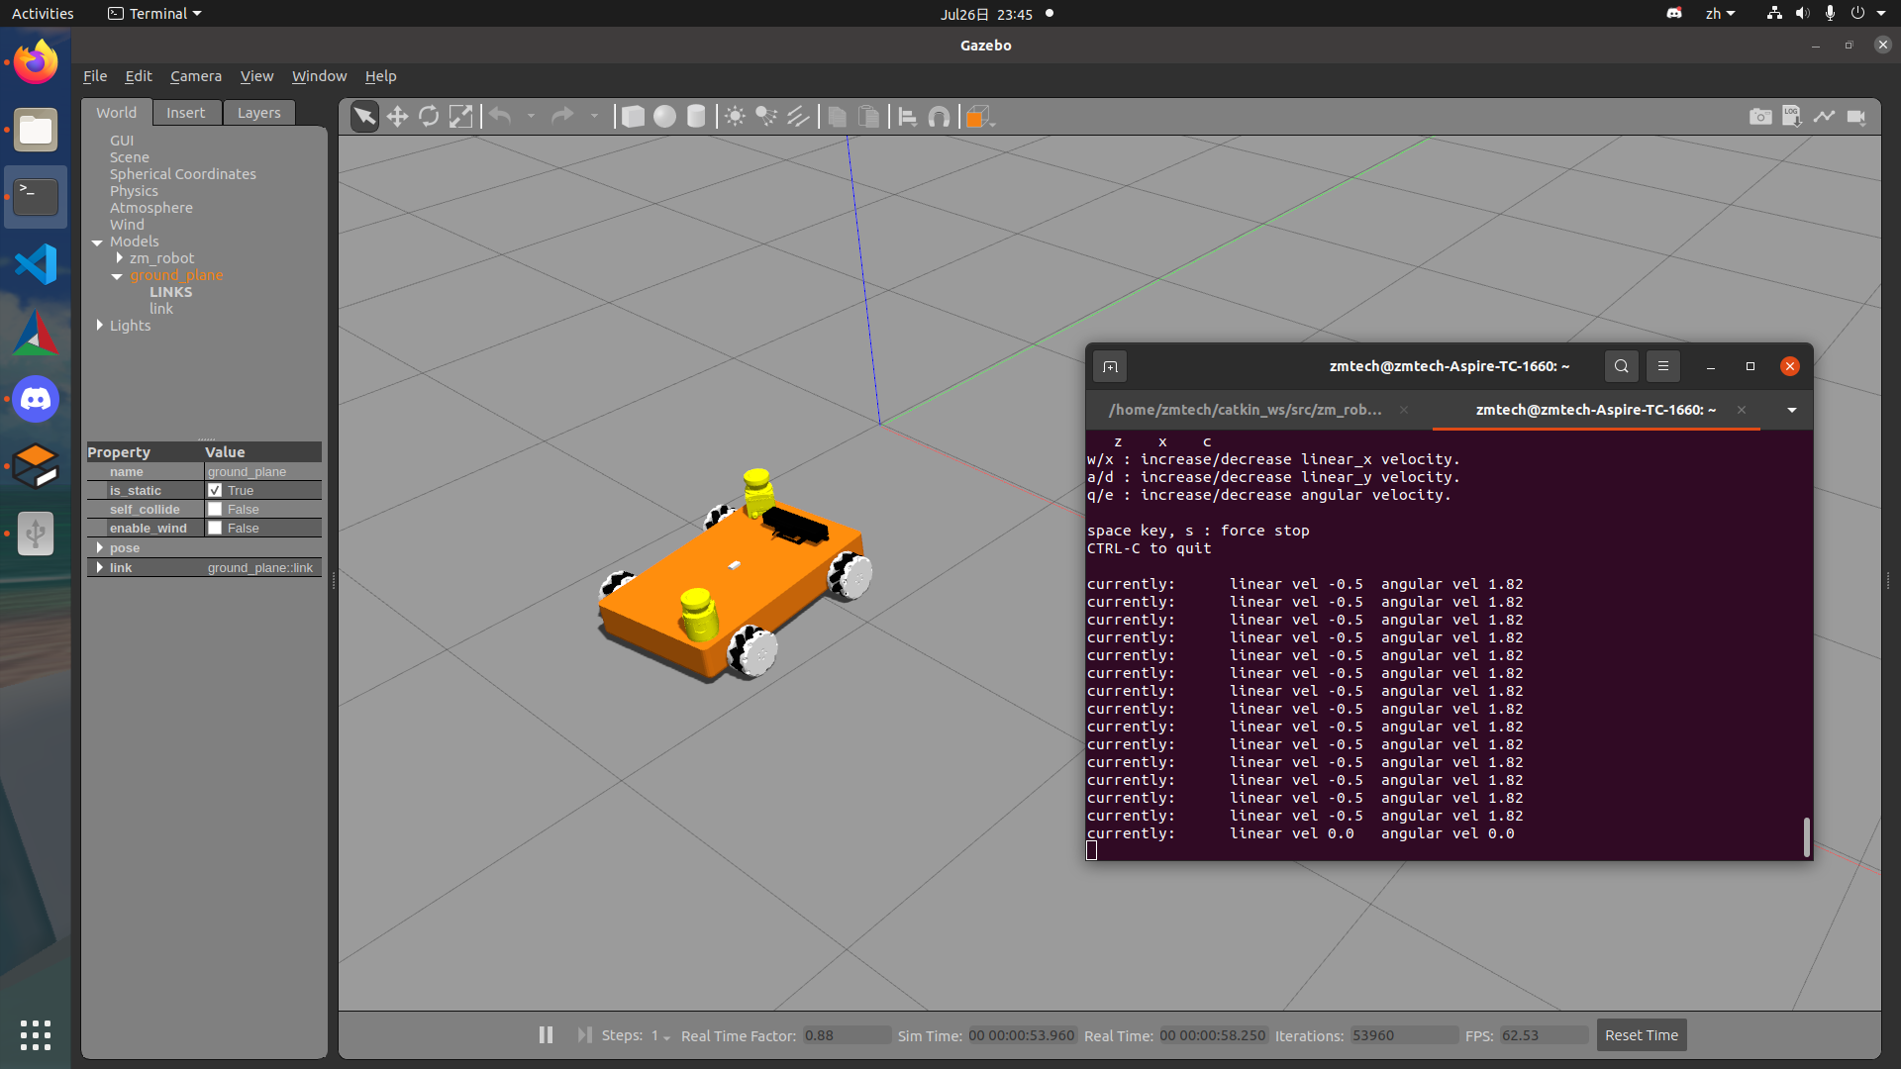Image resolution: width=1901 pixels, height=1069 pixels.
Task: Switch to the catkin_ws terminal tab
Action: [1245, 410]
